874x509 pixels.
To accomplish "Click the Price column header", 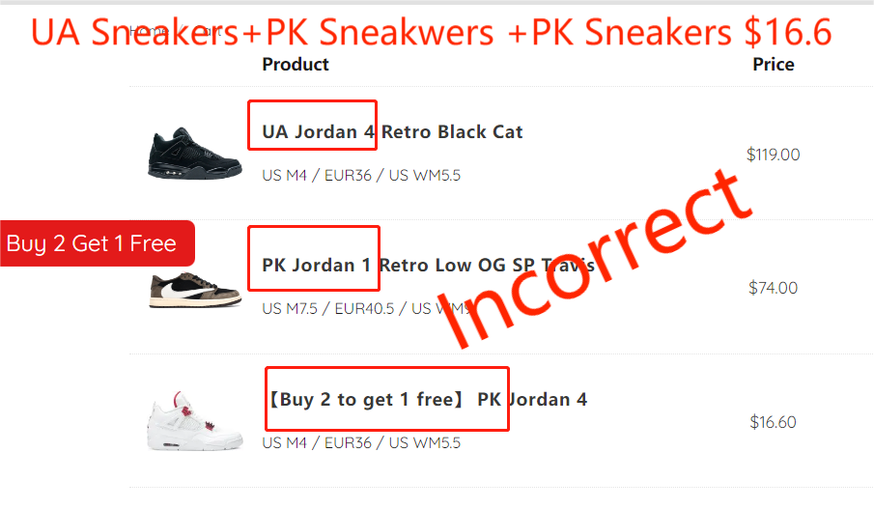I will coord(774,64).
